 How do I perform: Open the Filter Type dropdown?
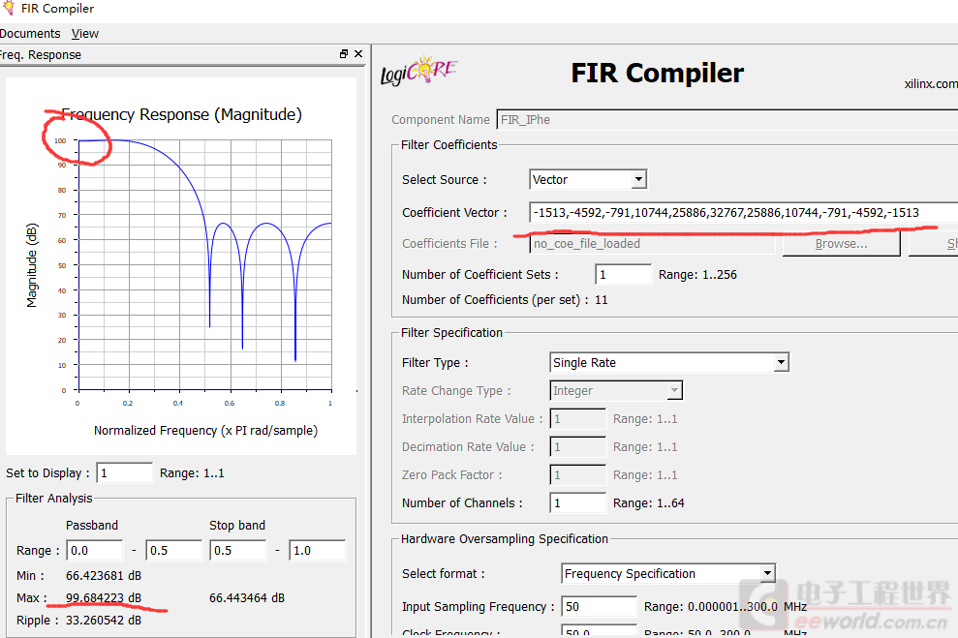pyautogui.click(x=669, y=363)
